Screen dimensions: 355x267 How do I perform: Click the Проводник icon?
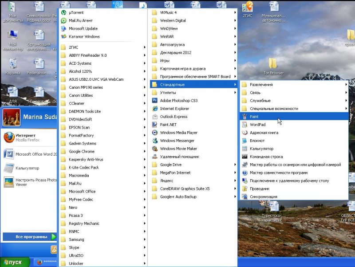click(x=245, y=188)
